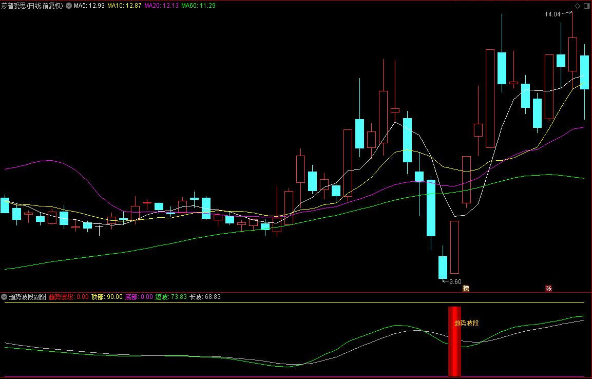Click the 涨 event marker below the chart
The width and height of the screenshot is (592, 379).
(x=548, y=289)
